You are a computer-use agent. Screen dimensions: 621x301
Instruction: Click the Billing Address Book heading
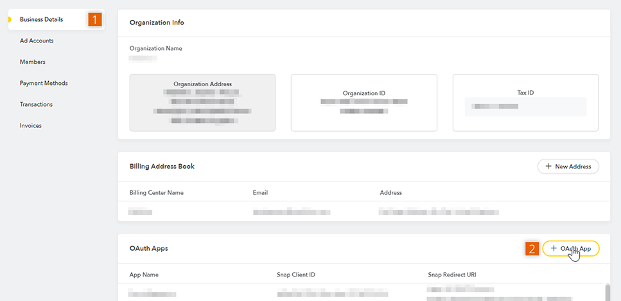[162, 167]
